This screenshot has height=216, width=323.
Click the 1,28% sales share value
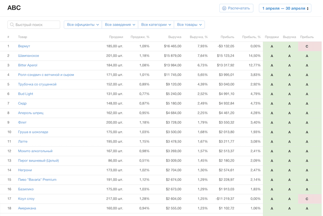[144, 199]
